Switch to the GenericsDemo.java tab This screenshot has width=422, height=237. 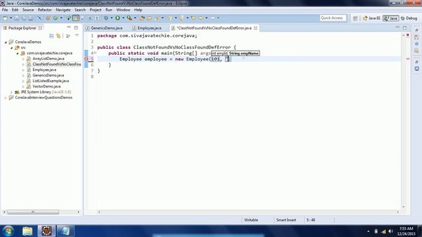[106, 28]
